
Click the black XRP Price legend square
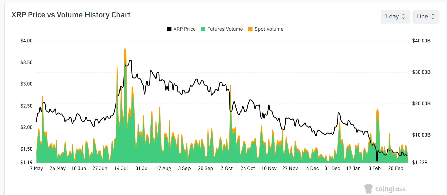pyautogui.click(x=169, y=29)
